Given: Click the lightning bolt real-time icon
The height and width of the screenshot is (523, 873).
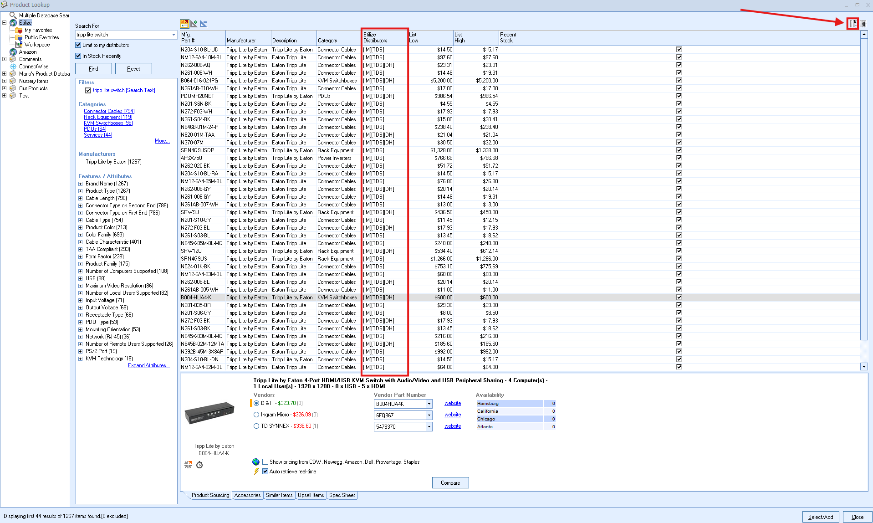Looking at the screenshot, I should (x=256, y=472).
